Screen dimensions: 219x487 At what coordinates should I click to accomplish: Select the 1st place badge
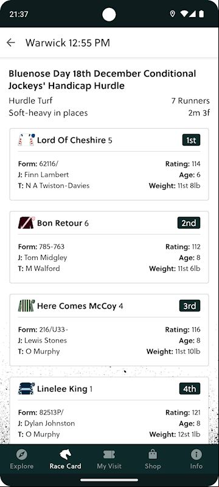pyautogui.click(x=192, y=140)
